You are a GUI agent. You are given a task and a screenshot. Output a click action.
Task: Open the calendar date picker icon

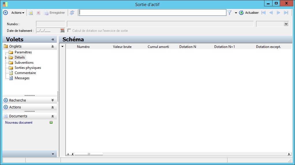(x=63, y=30)
